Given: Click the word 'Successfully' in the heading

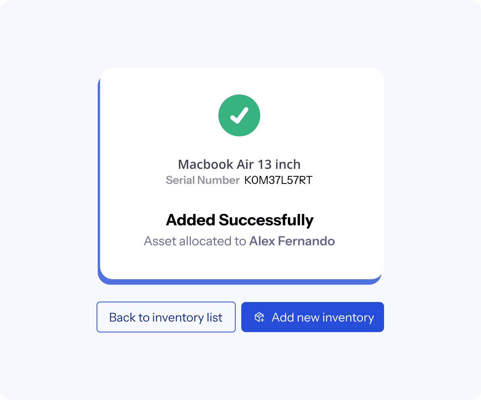Looking at the screenshot, I should [266, 220].
